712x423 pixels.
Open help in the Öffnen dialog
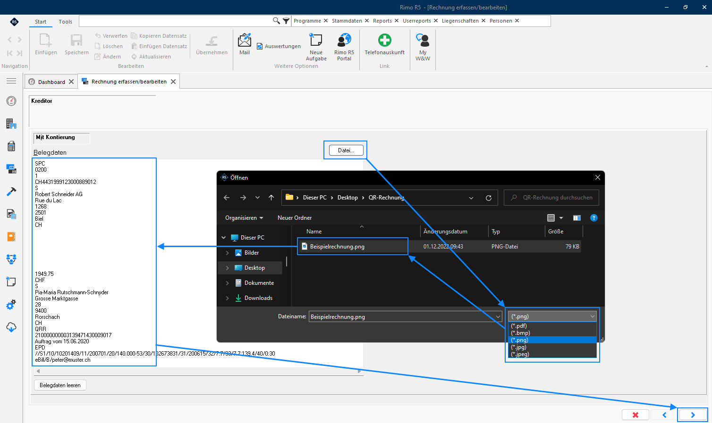pyautogui.click(x=594, y=218)
